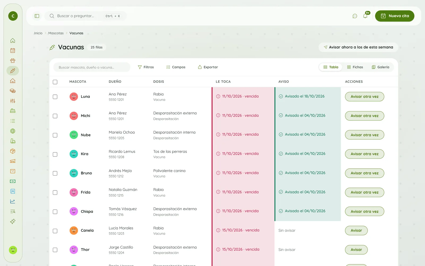Focus the Buscar o preguntar search box
The width and height of the screenshot is (425, 266).
pos(86,16)
